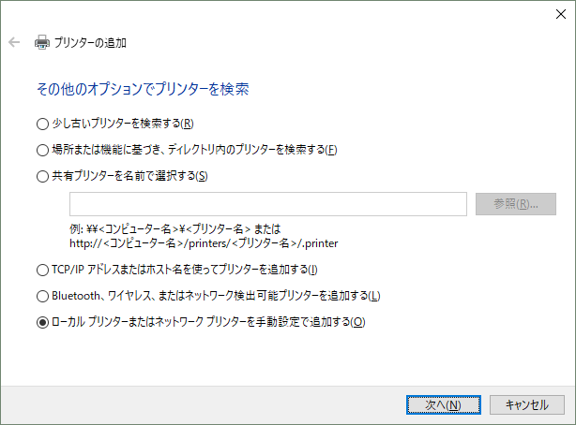Click the キャンセル button
Viewport: 576px width, 425px height.
click(526, 404)
